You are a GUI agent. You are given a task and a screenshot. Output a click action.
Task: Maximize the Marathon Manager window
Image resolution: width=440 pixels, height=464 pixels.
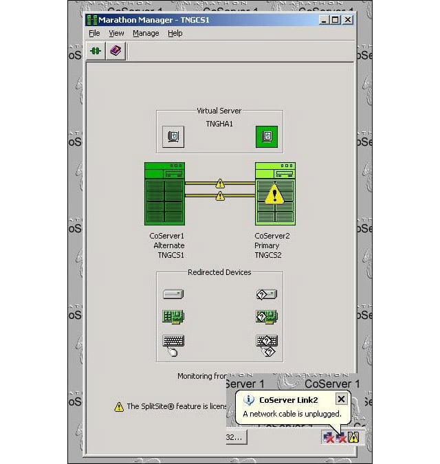[x=335, y=20]
